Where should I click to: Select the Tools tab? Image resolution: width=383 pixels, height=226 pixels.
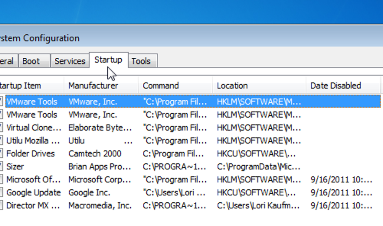coord(142,61)
